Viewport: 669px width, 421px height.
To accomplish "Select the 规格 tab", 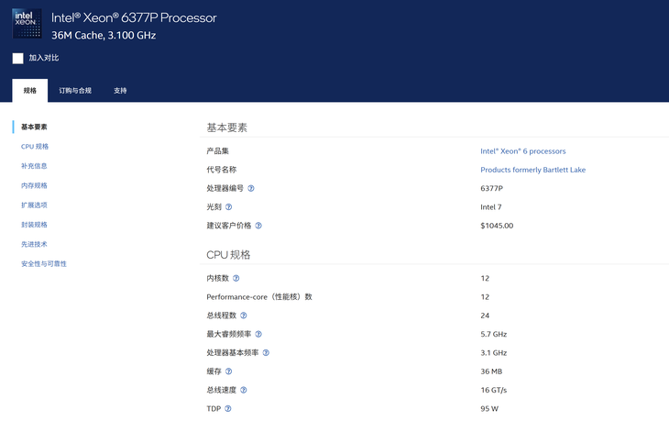I will coord(30,91).
